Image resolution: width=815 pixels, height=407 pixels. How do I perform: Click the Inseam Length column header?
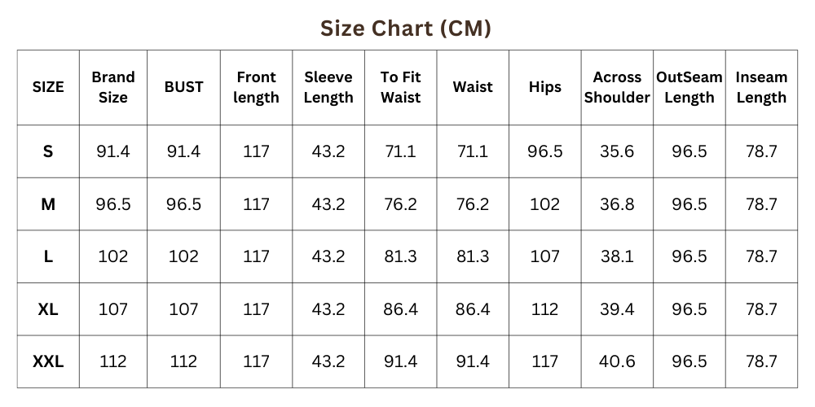coord(761,87)
